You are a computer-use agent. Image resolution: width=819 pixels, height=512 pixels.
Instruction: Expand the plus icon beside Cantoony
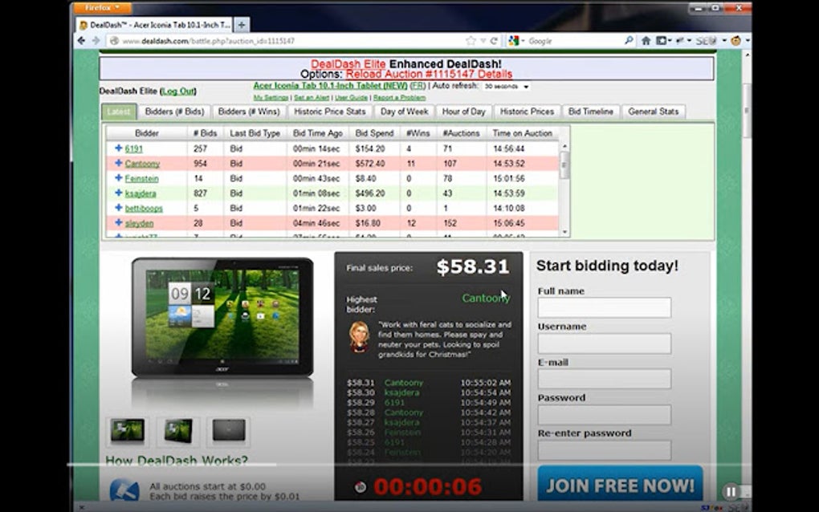(119, 163)
